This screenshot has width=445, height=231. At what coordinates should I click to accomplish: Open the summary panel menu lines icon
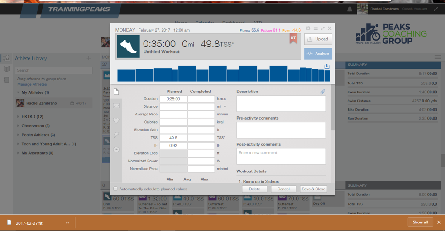[438, 57]
